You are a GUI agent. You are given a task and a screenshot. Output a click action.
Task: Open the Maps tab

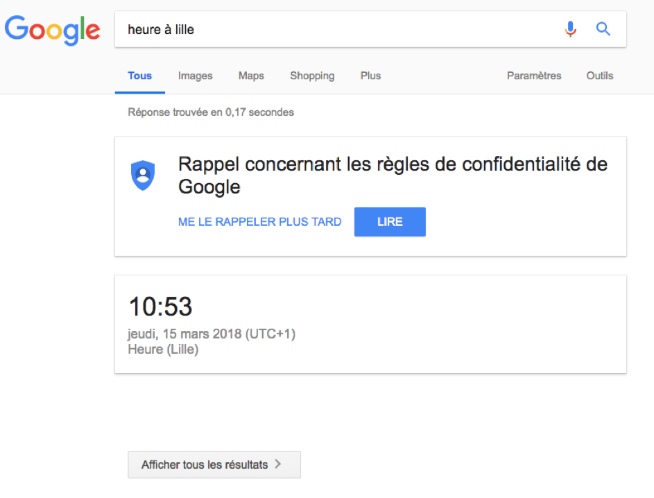click(251, 76)
